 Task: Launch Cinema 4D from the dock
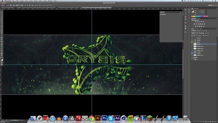[x=124, y=118]
